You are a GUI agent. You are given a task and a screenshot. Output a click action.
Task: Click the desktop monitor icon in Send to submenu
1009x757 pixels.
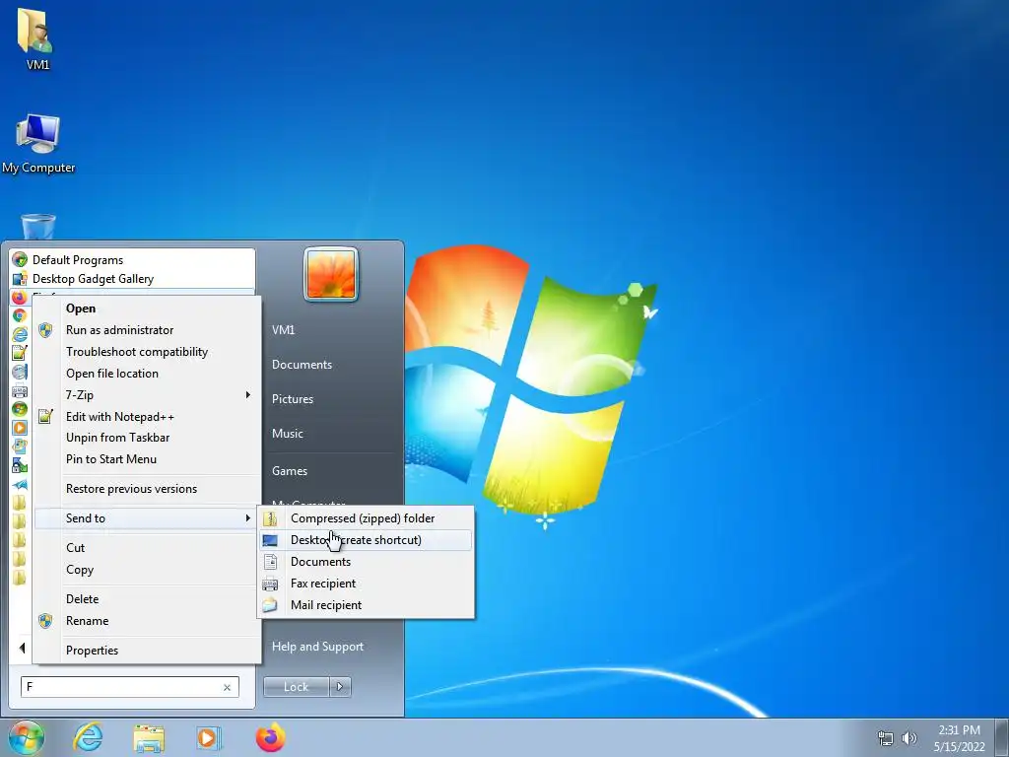[270, 540]
